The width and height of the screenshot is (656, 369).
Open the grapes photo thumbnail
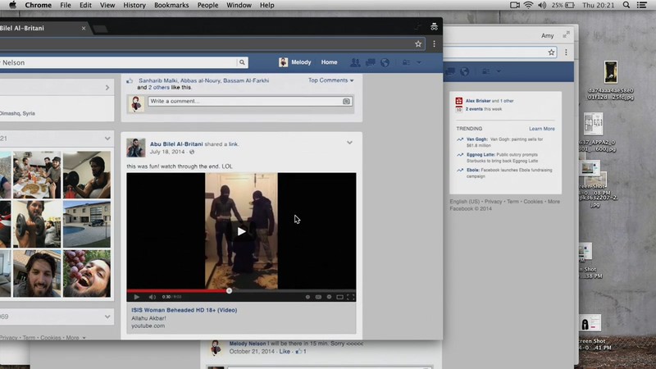[87, 274]
